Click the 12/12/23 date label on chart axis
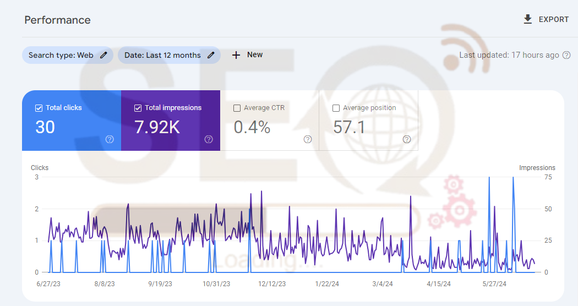This screenshot has height=306, width=578. pyautogui.click(x=272, y=284)
